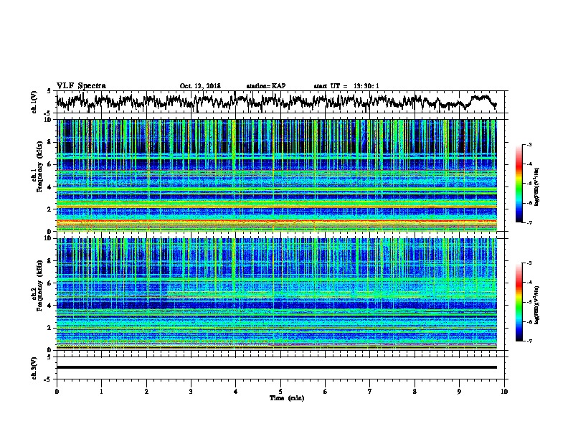Click the ch.2 spectrogram color bar
This screenshot has height=439, width=568.
point(519,302)
